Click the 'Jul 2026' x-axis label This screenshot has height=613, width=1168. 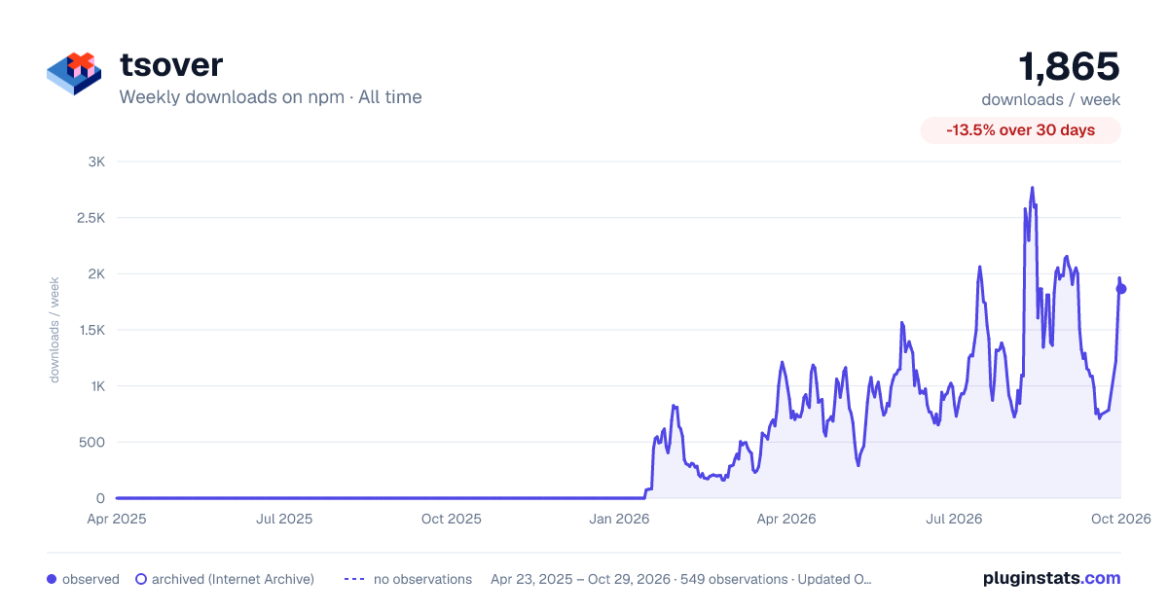(x=953, y=519)
